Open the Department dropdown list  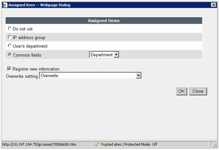point(116,55)
